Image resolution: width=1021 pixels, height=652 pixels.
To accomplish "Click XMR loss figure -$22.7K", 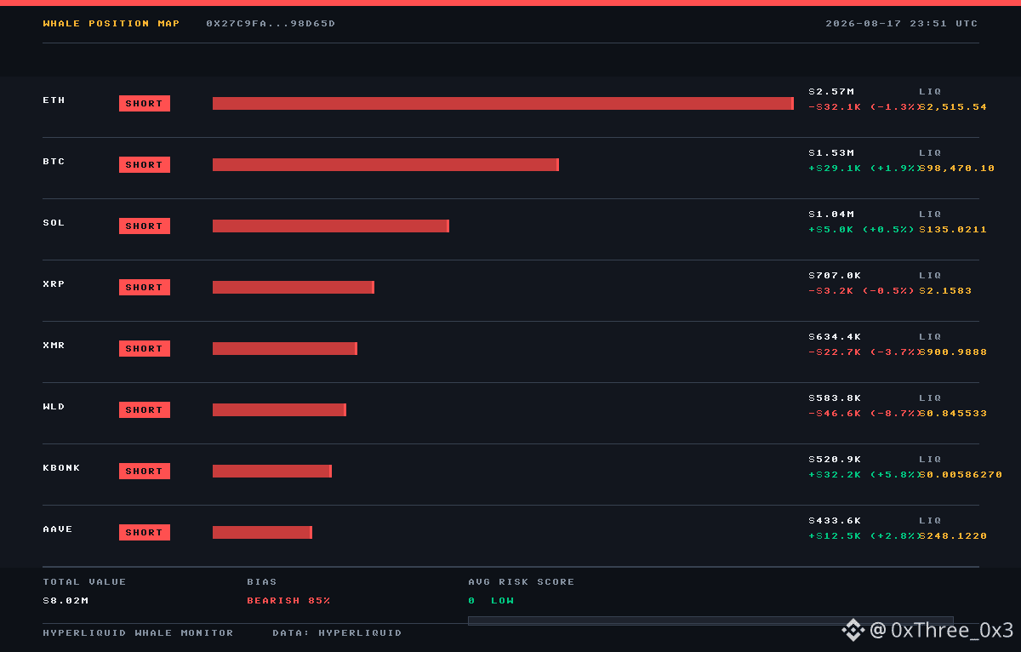I will tap(835, 352).
